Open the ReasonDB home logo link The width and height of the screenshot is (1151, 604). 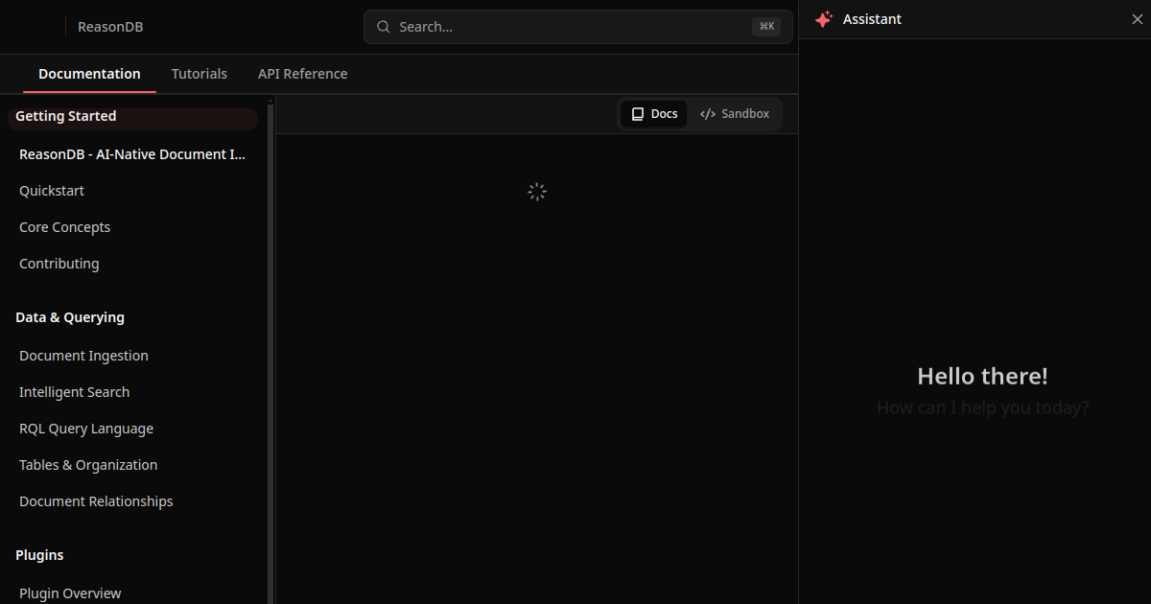110,27
